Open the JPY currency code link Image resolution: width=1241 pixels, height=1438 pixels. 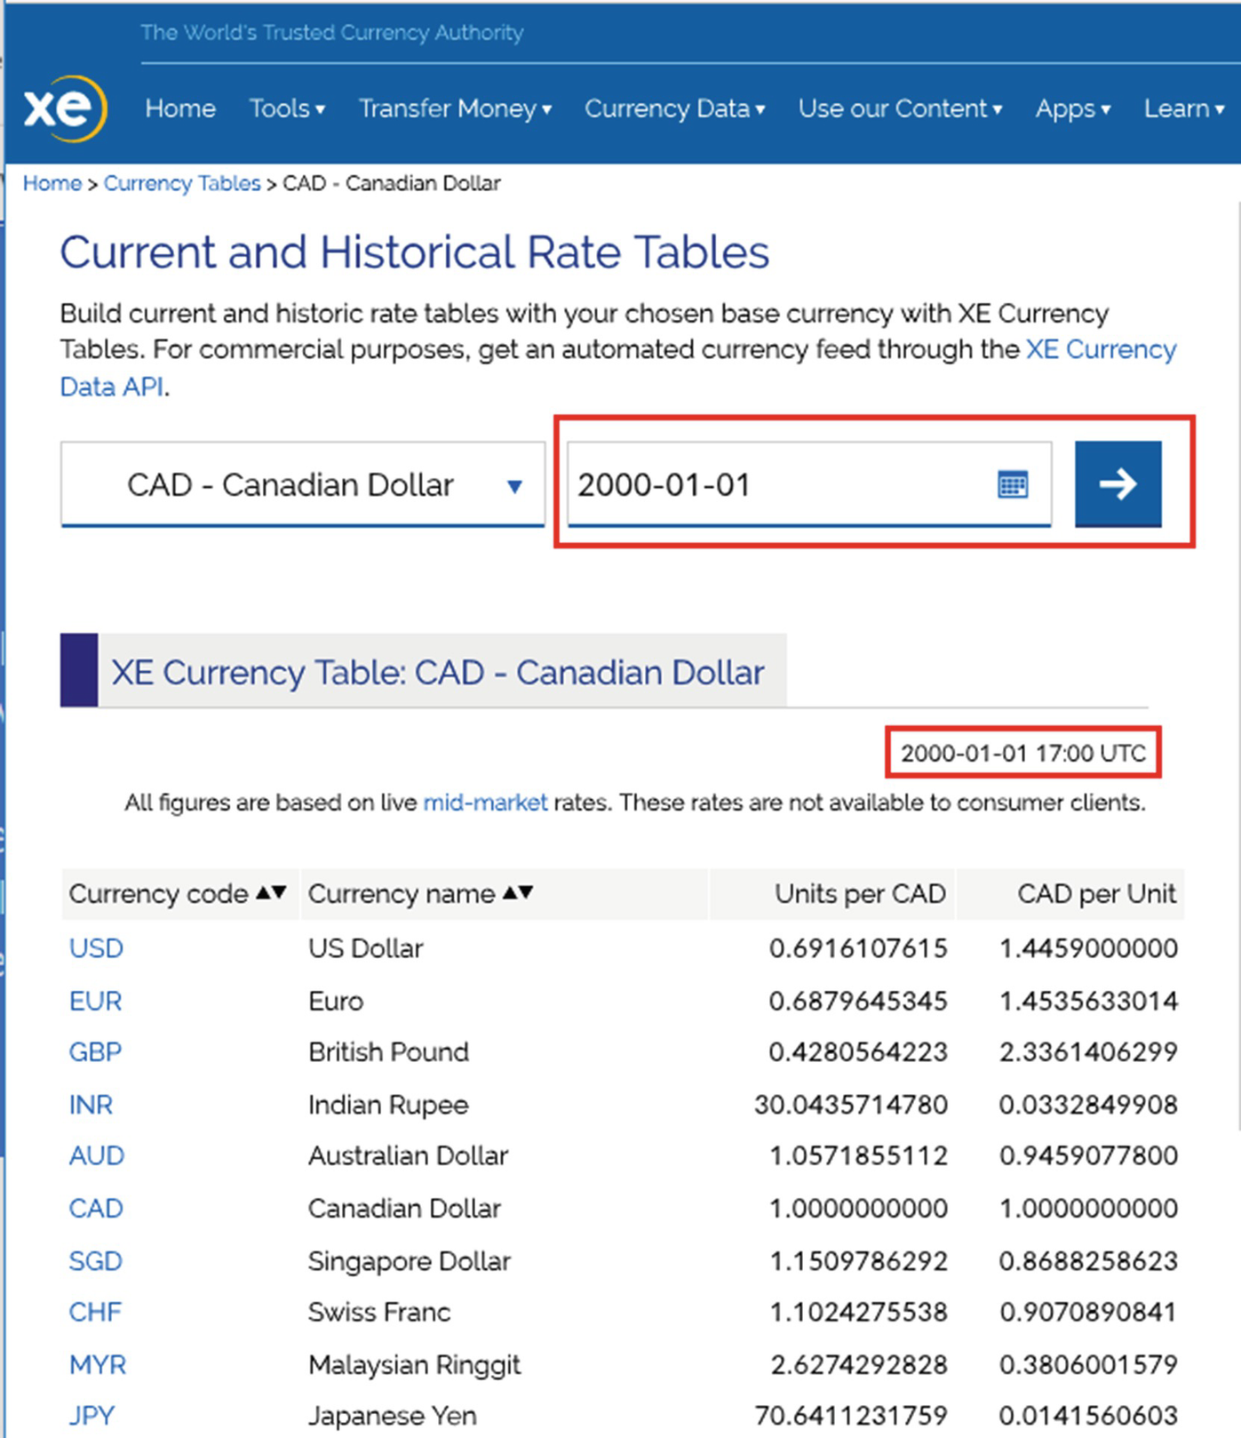click(x=91, y=1416)
